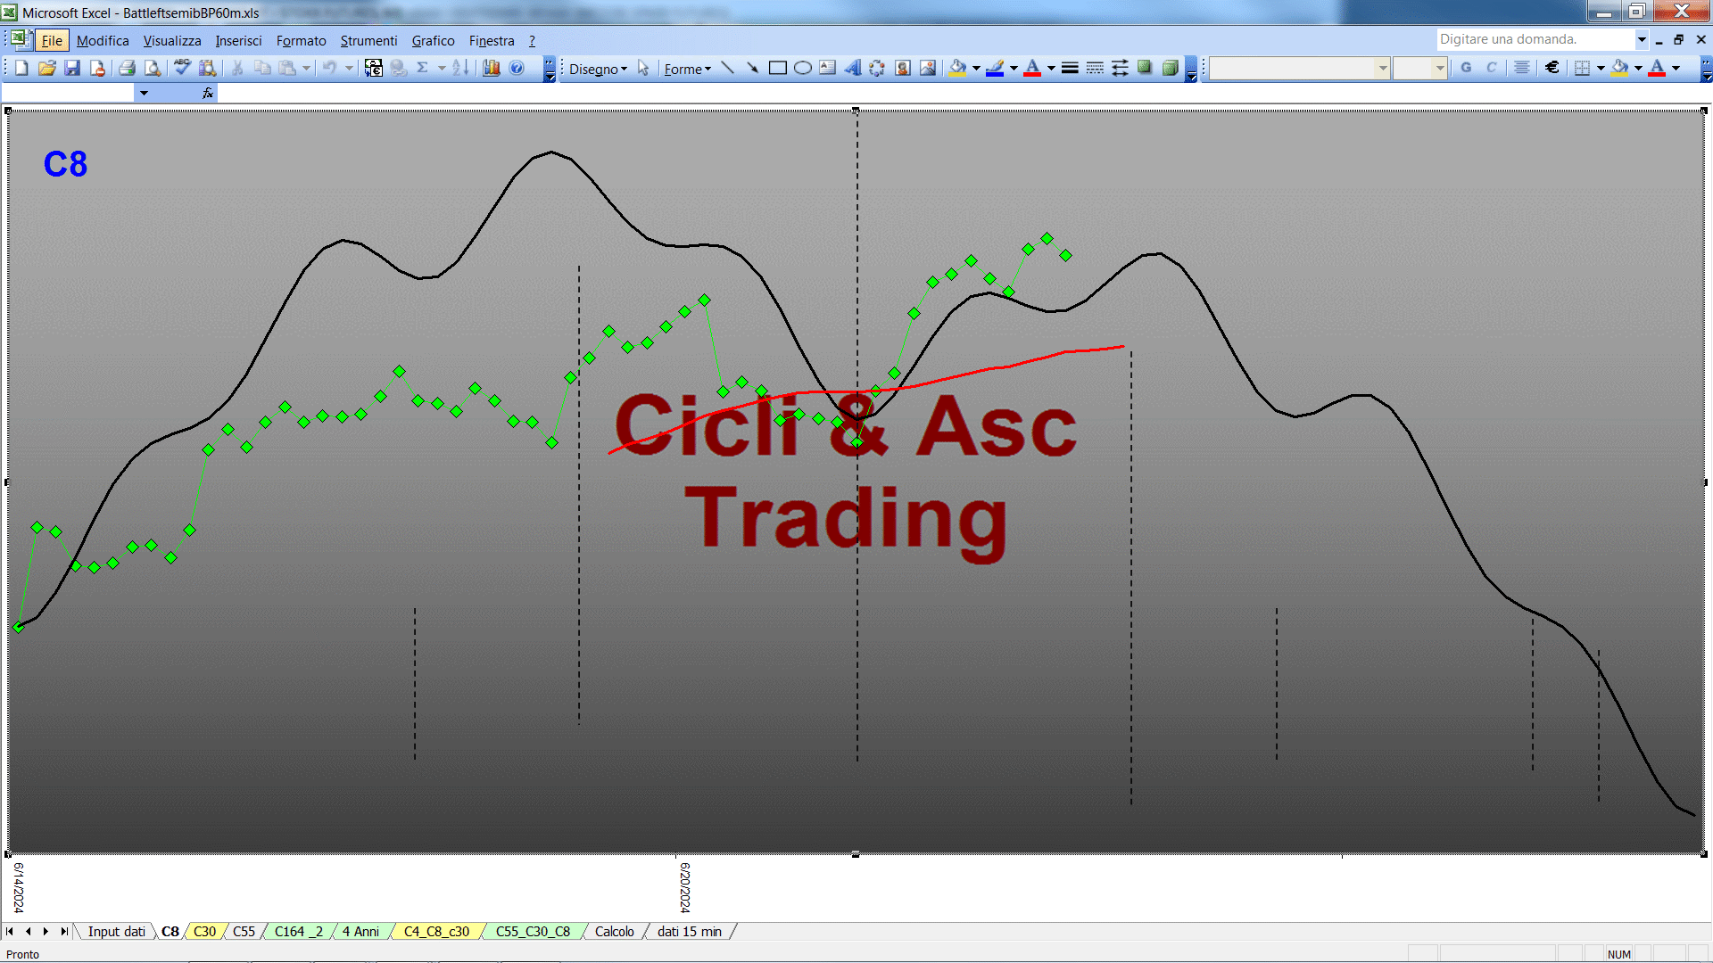Click the Line Style icon
Screen dimensions: 1713x963
[x=1070, y=68]
